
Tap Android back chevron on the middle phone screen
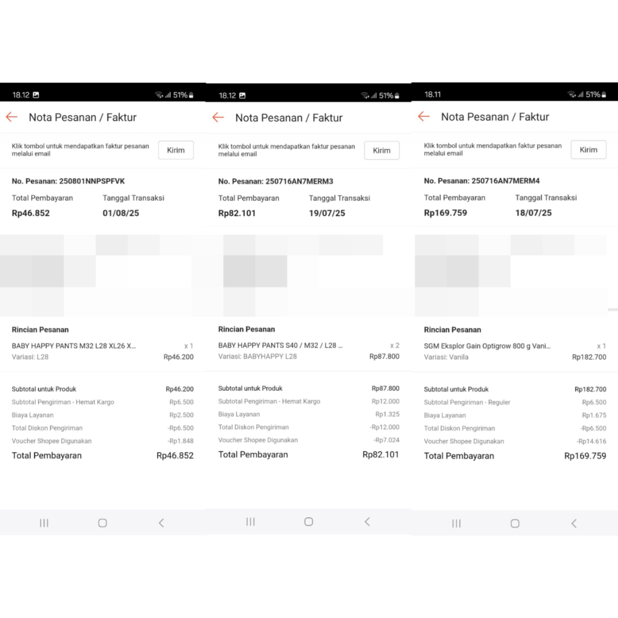click(367, 522)
